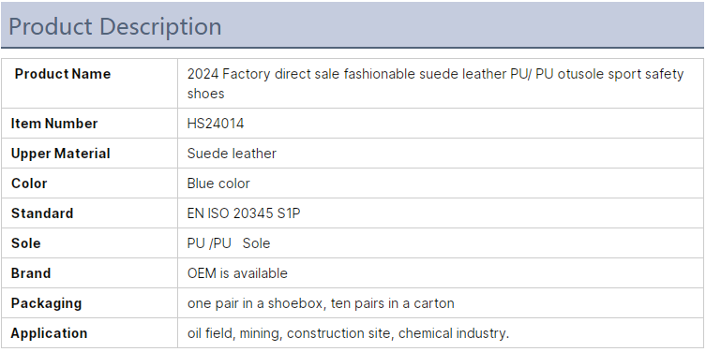This screenshot has width=706, height=352.
Task: Click the PU /PU Sole value
Action: pos(229,243)
